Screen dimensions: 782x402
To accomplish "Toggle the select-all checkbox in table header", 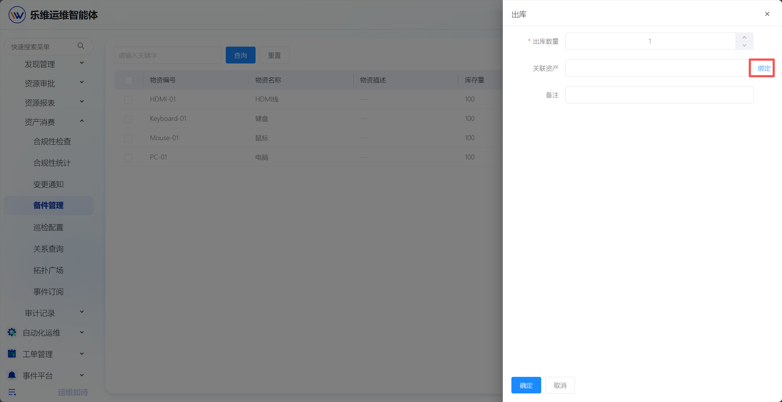I will point(129,80).
